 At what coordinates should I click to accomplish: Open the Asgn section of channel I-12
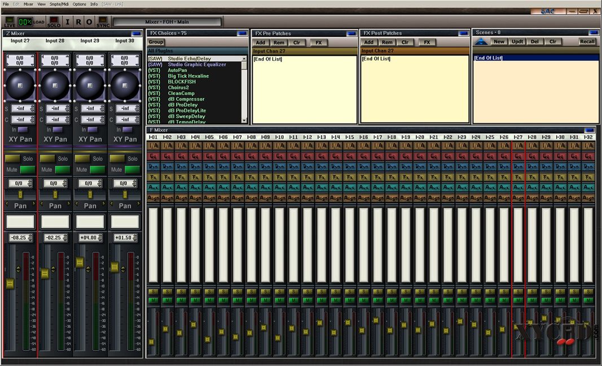[x=307, y=198]
